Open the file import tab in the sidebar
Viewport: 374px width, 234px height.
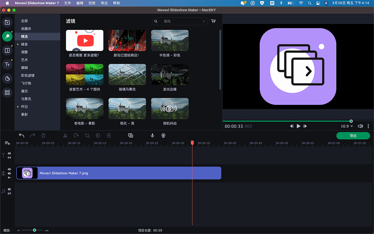tap(7, 22)
